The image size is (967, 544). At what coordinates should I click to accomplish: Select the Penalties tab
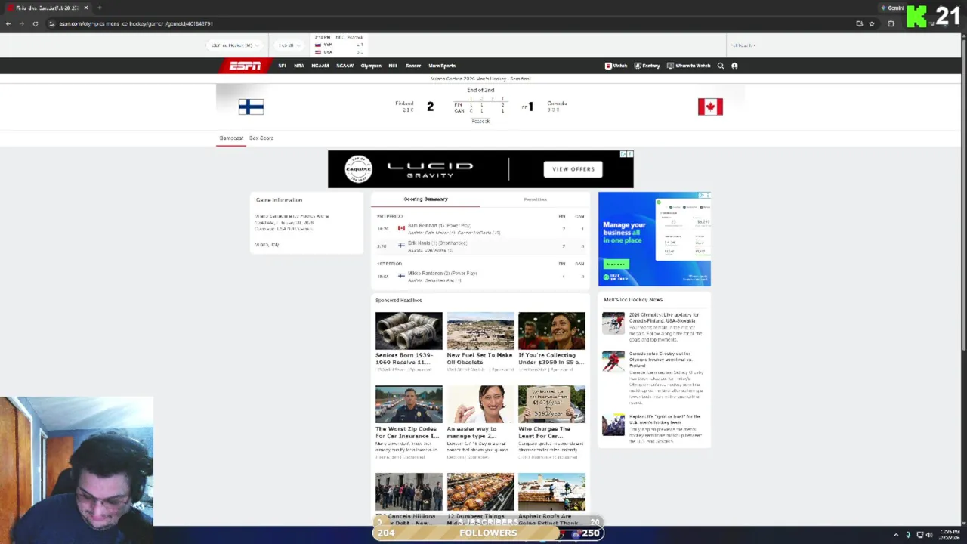point(535,199)
